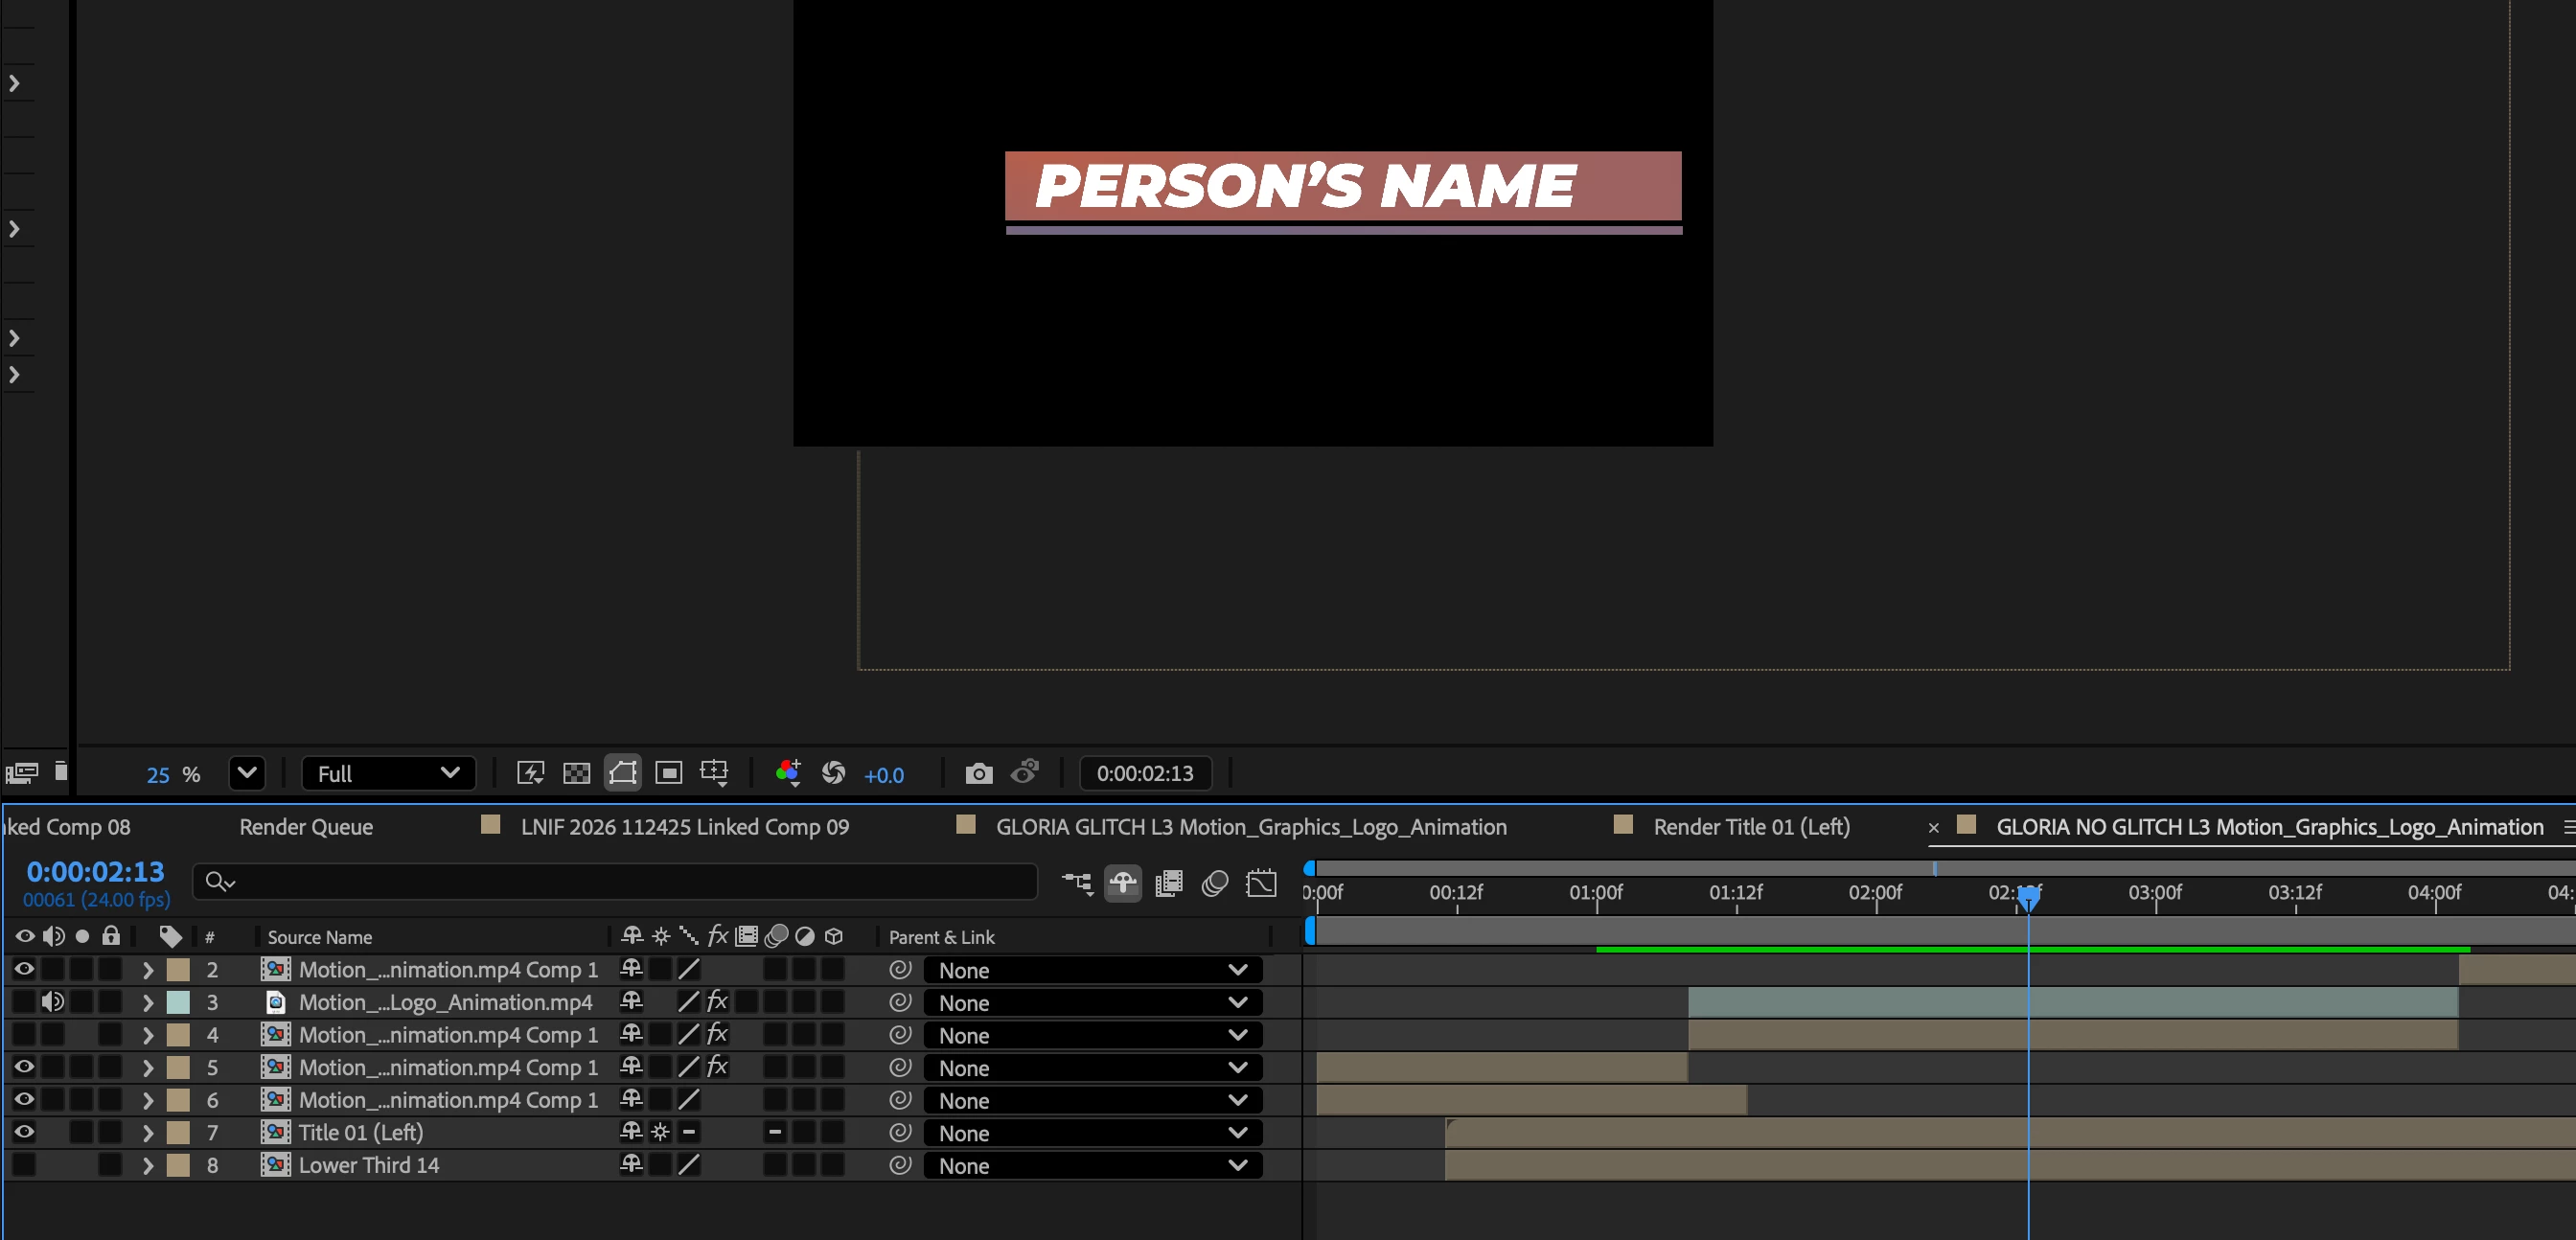Click the label swatch of Lower Third 14
2576x1240 pixels.
pyautogui.click(x=178, y=1165)
